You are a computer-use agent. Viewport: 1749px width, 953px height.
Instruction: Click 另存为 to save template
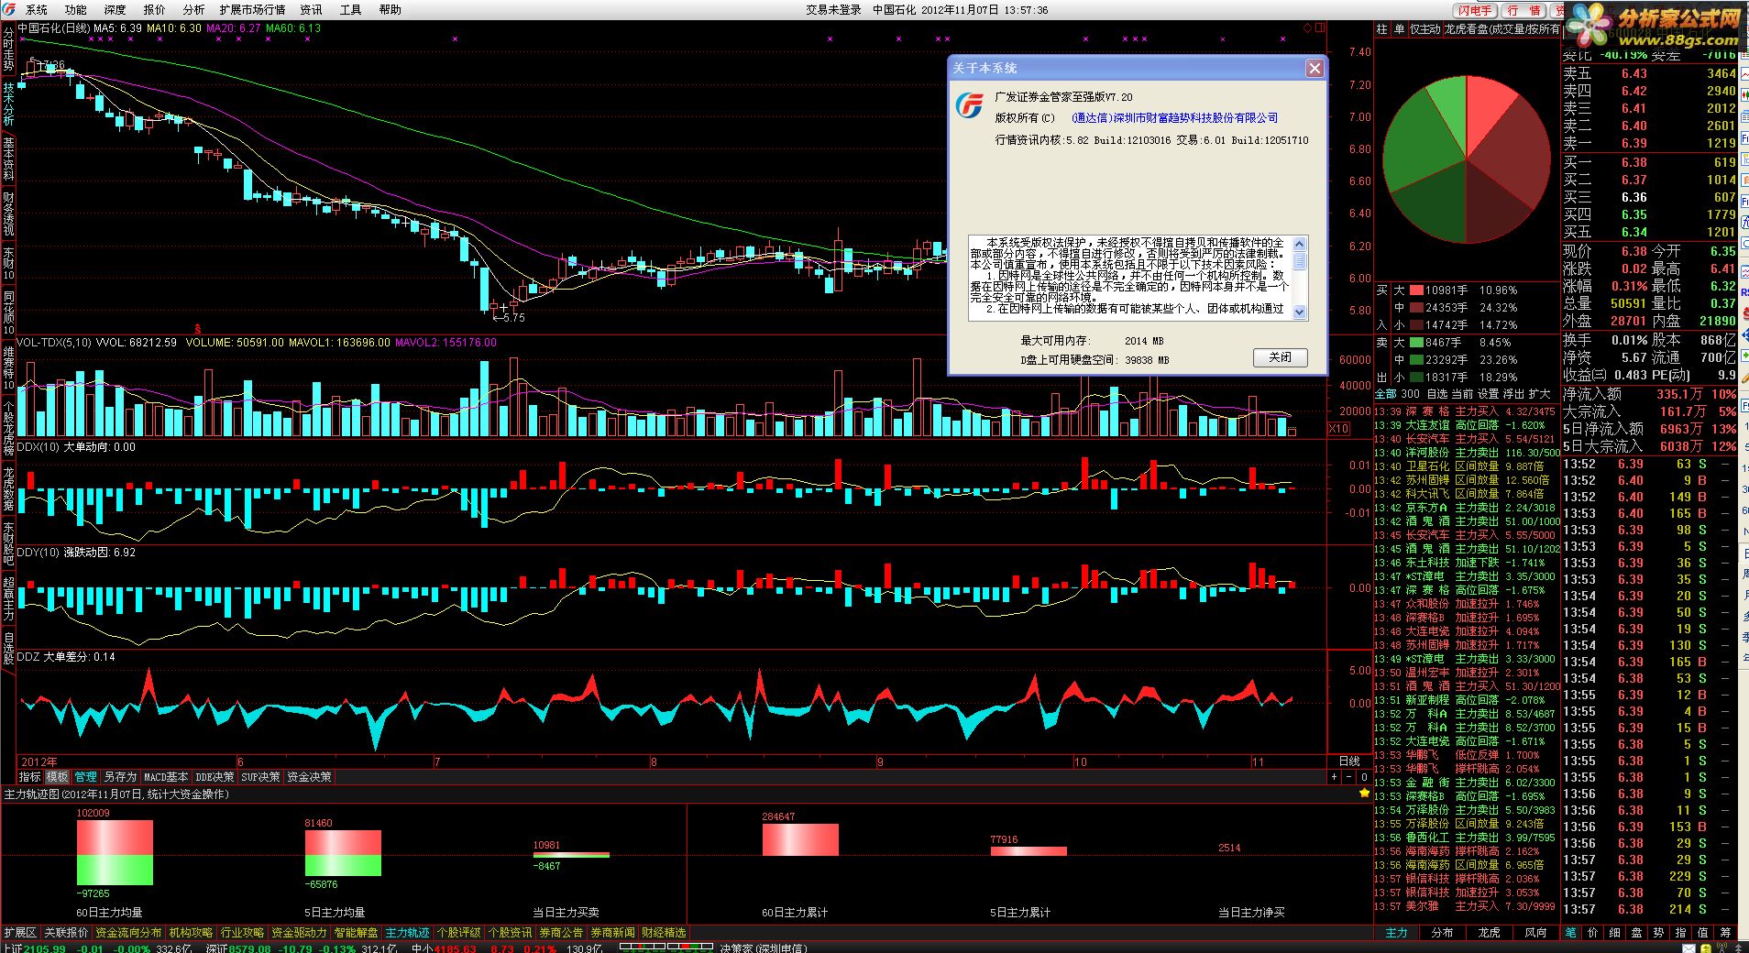(119, 777)
